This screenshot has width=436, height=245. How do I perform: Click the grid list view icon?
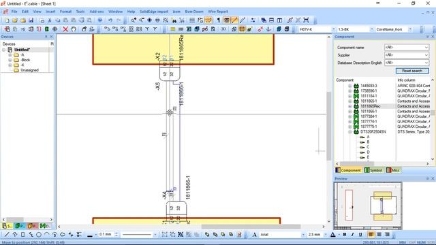[x=192, y=20]
